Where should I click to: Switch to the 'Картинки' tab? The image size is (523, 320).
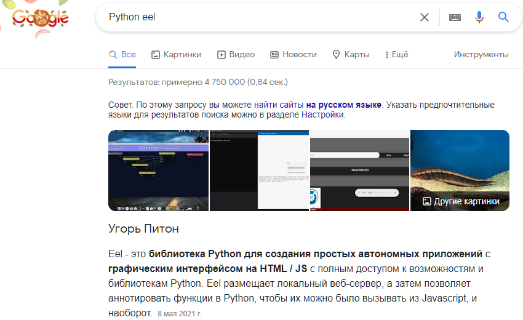pos(177,54)
